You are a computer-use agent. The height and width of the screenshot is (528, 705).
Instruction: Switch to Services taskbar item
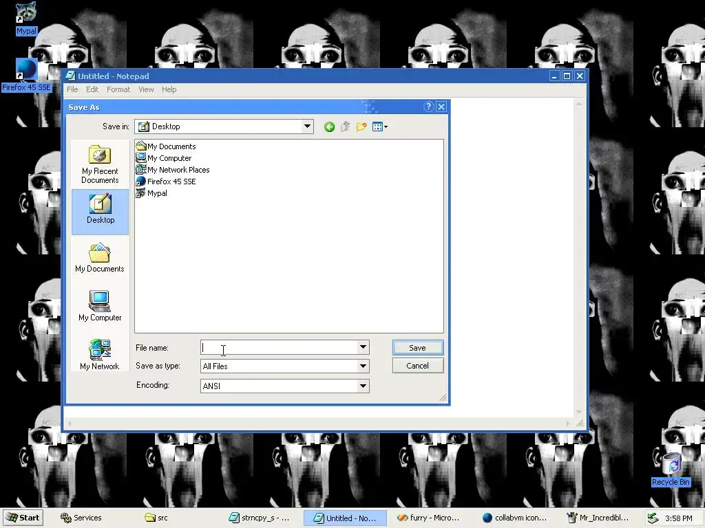(x=81, y=518)
